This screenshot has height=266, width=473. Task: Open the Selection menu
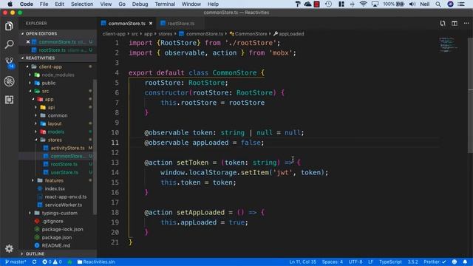click(82, 4)
